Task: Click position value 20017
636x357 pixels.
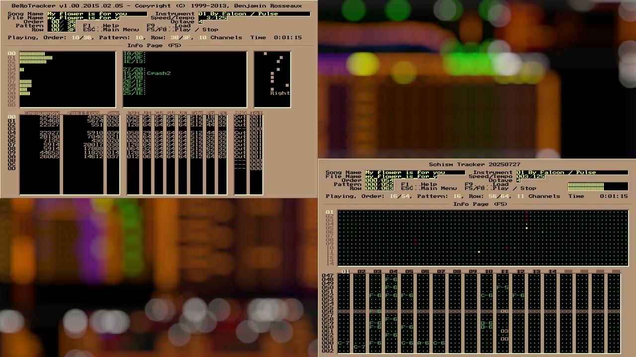Action: click(93, 145)
